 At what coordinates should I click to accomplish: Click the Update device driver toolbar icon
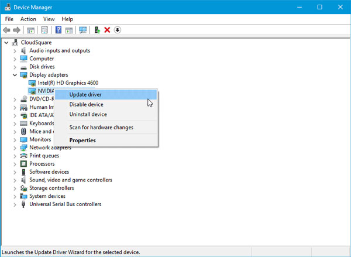click(97, 30)
